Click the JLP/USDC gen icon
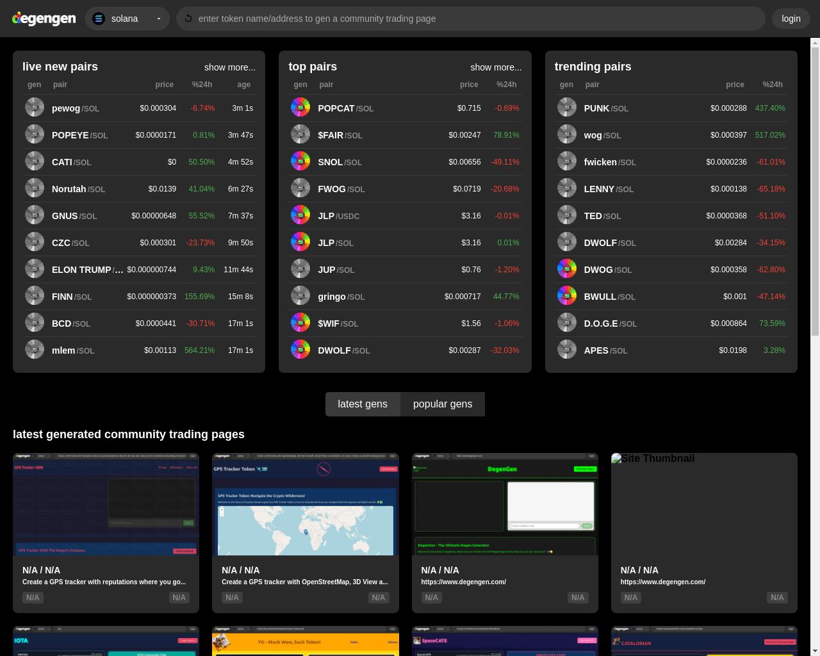 pyautogui.click(x=300, y=215)
